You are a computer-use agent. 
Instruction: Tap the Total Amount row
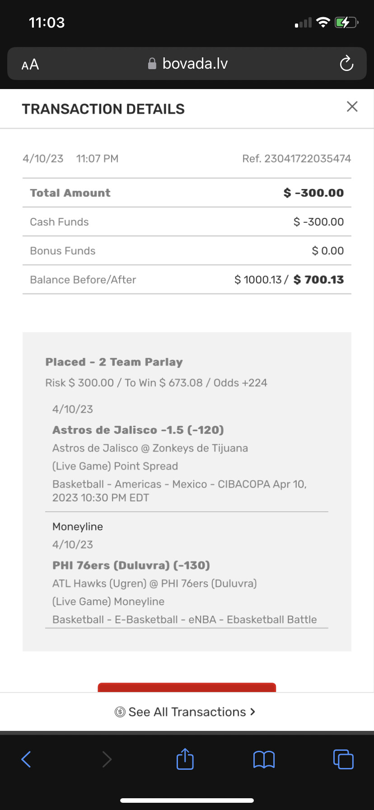187,193
